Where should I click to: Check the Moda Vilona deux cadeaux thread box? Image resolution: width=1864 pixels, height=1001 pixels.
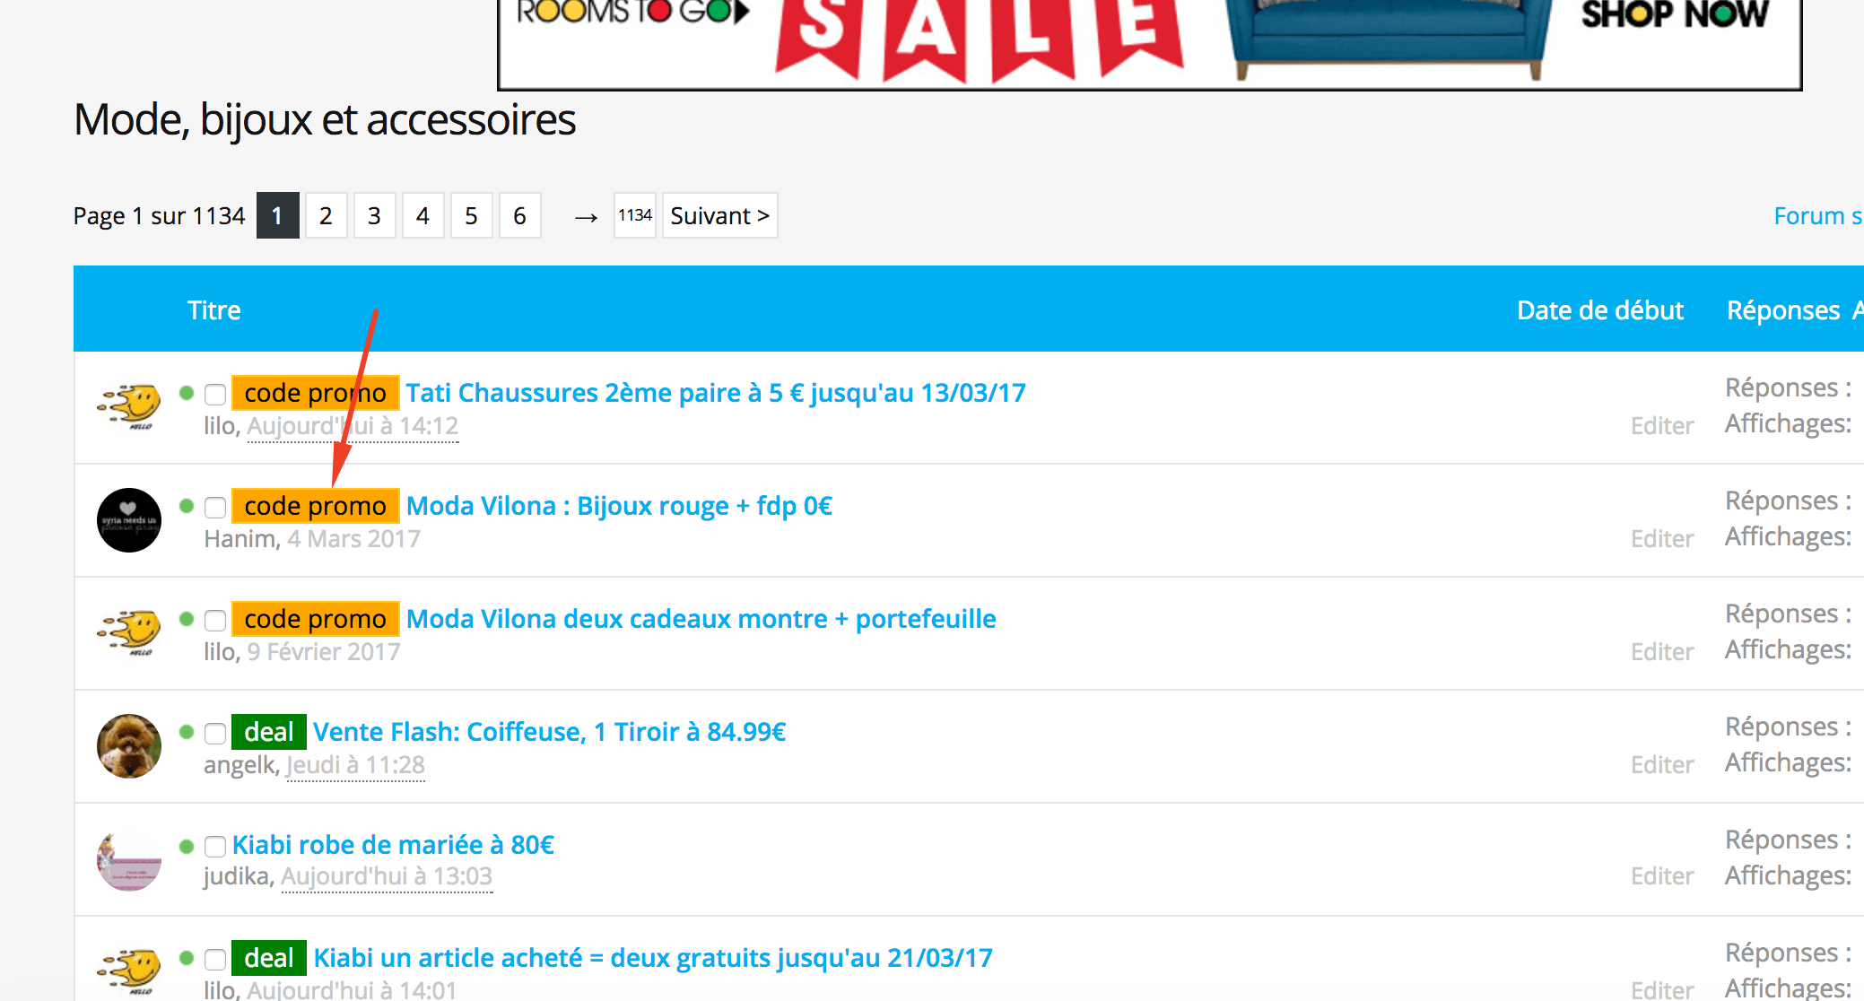[x=215, y=621]
